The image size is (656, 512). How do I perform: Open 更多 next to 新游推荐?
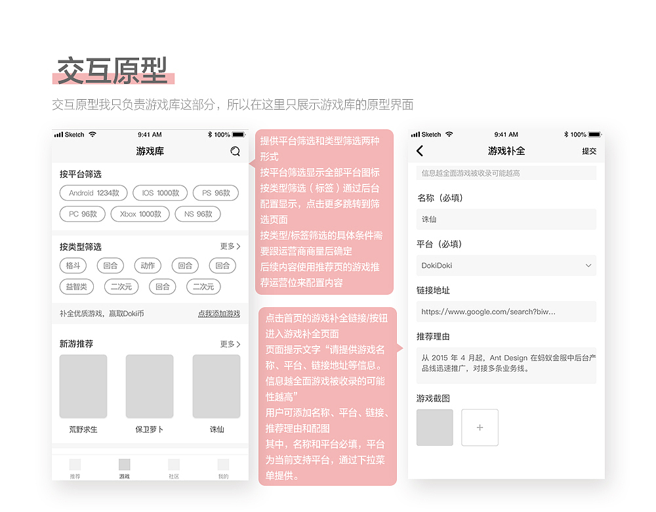(230, 344)
